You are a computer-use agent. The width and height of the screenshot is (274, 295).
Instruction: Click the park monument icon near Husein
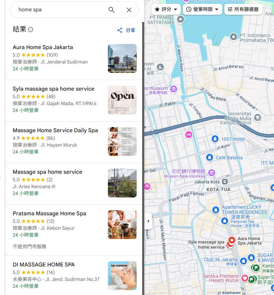[x=160, y=67]
